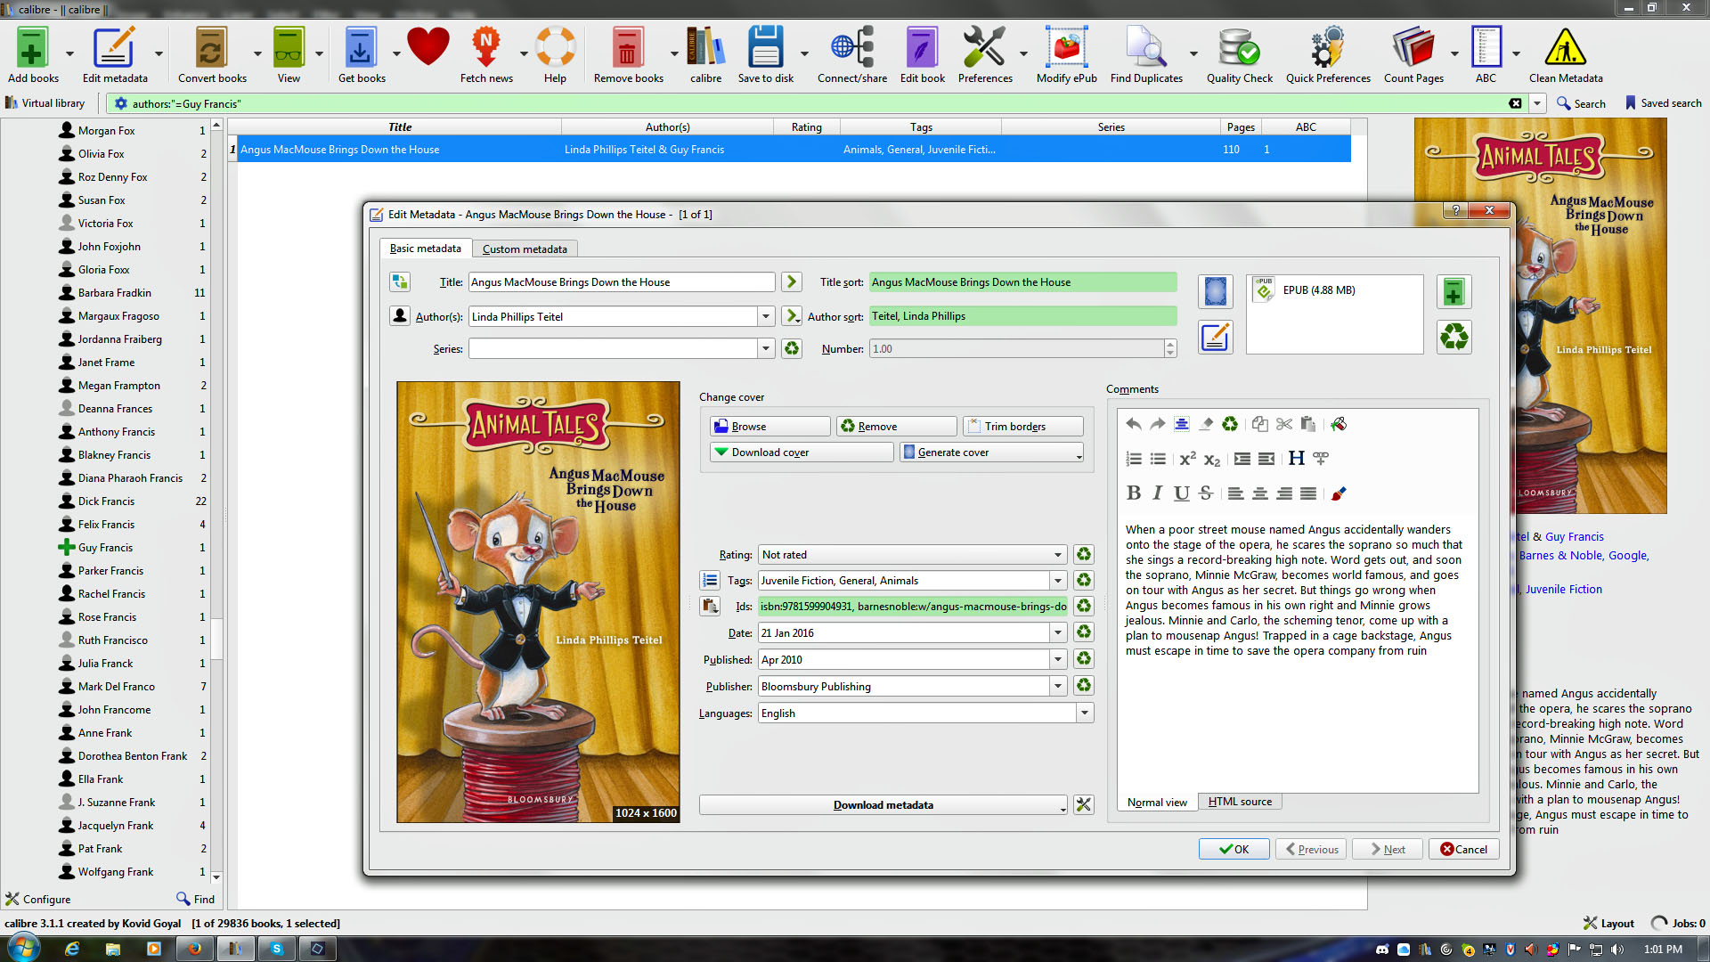1710x962 pixels.
Task: Open the tag editor icon beside Tags
Action: [710, 581]
